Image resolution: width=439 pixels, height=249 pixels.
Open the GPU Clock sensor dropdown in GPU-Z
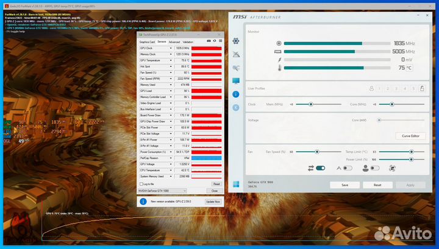tap(171, 48)
